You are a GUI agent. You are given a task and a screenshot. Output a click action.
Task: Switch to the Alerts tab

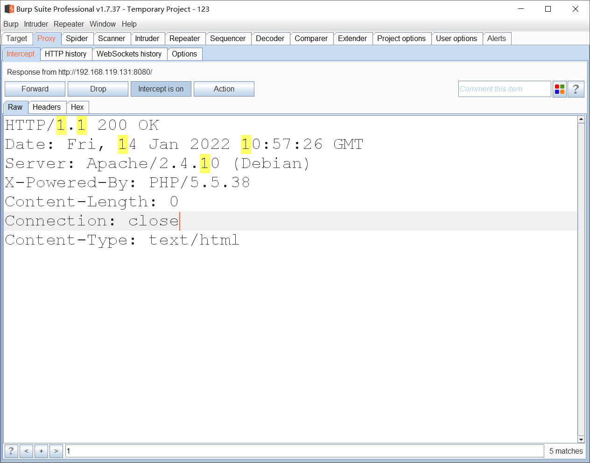coord(497,39)
